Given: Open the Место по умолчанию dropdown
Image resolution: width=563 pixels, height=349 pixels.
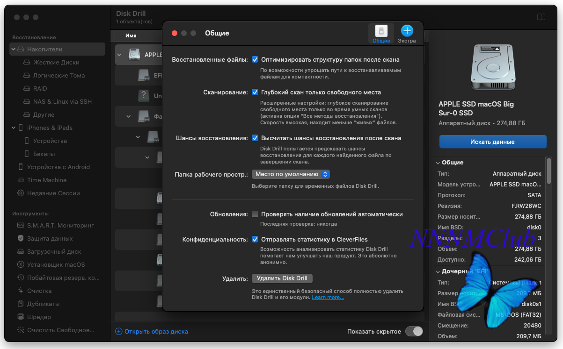Looking at the screenshot, I should coord(291,174).
